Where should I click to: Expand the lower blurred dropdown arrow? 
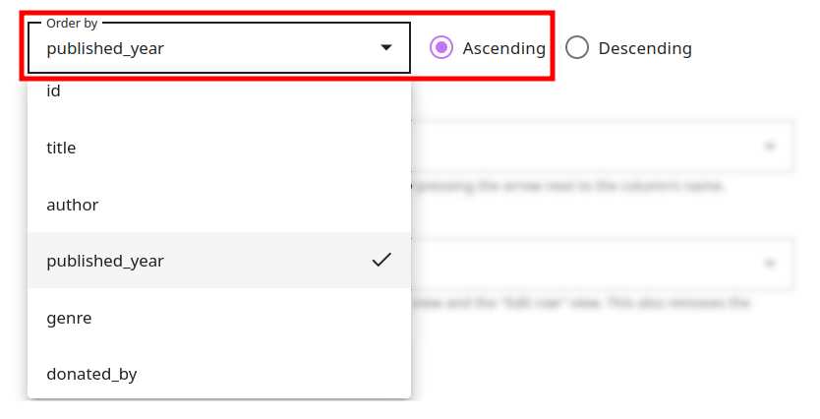click(x=770, y=264)
